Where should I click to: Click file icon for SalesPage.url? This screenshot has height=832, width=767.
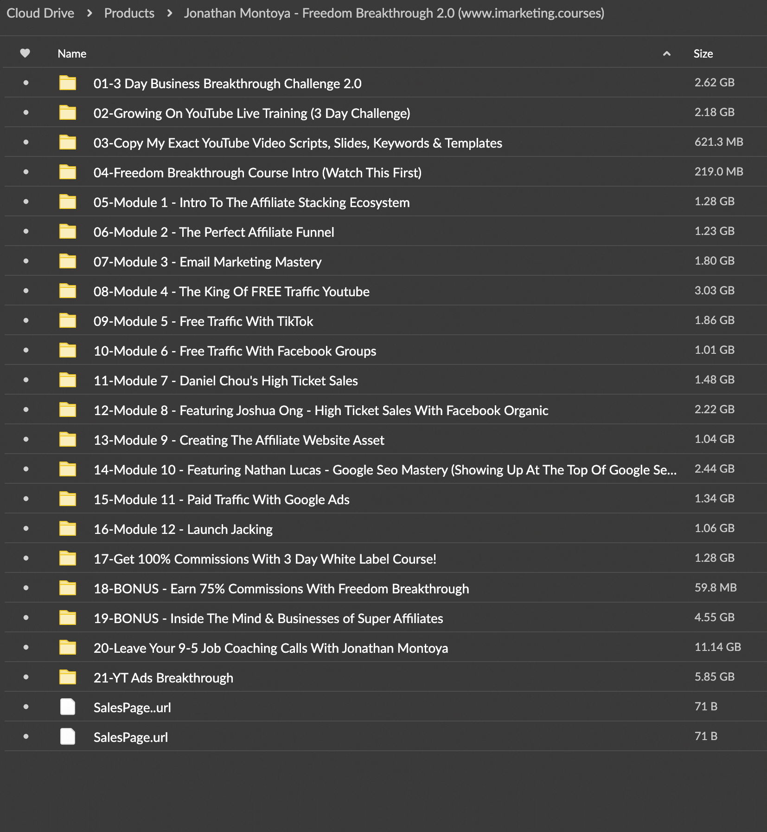[x=68, y=736]
